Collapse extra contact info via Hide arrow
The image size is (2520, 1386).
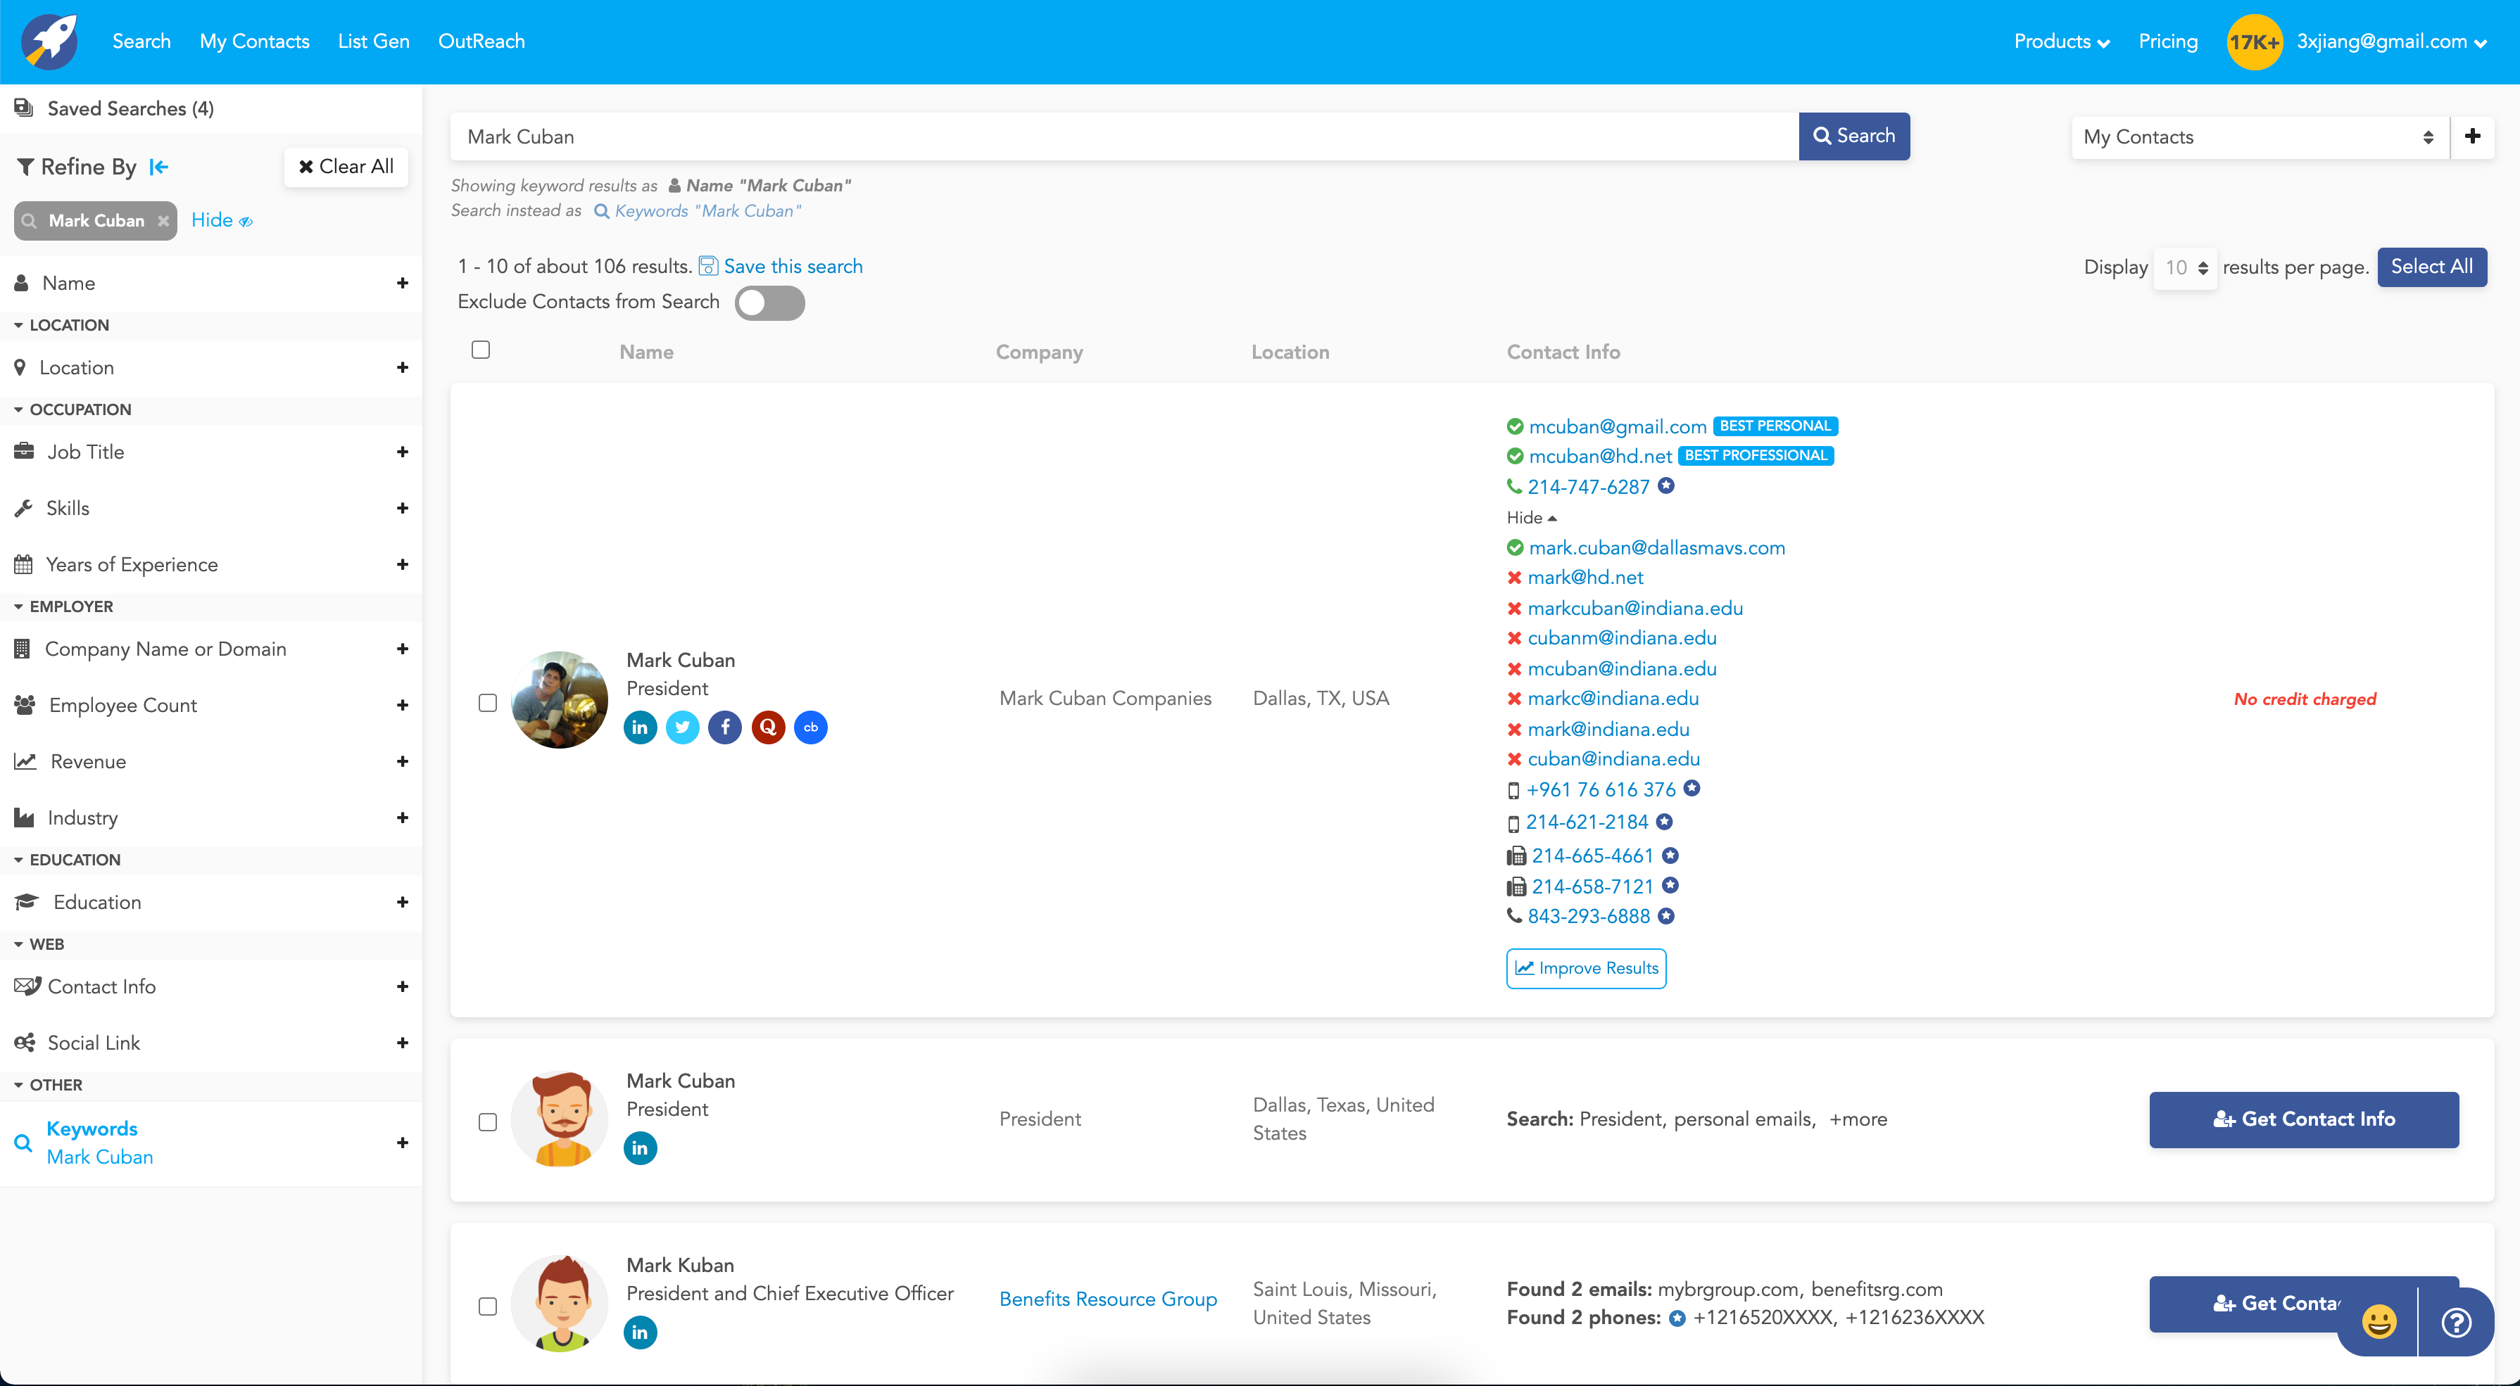(1531, 518)
